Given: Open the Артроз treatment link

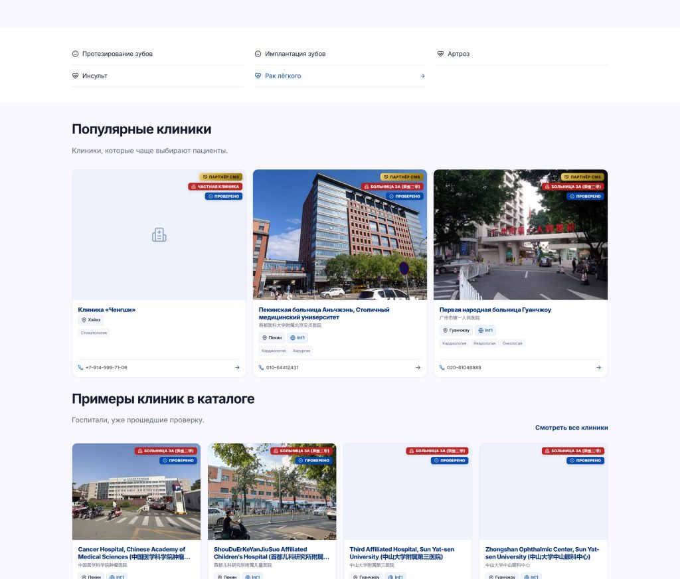Looking at the screenshot, I should [x=522, y=54].
